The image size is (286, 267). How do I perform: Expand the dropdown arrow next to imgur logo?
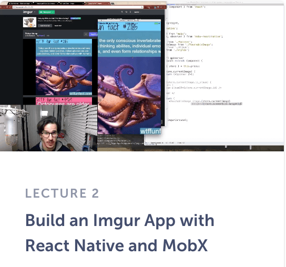(x=35, y=12)
